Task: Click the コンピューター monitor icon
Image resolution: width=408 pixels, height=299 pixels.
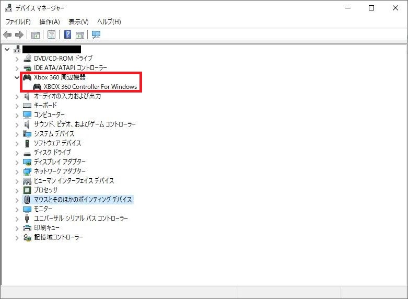Action: [x=27, y=115]
